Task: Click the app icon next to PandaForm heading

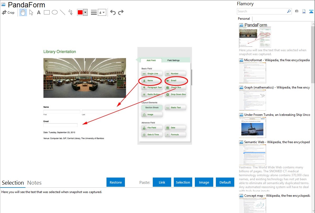Action: coord(3,4)
